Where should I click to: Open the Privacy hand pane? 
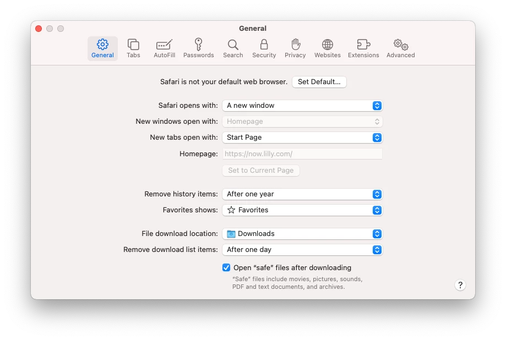pyautogui.click(x=295, y=48)
